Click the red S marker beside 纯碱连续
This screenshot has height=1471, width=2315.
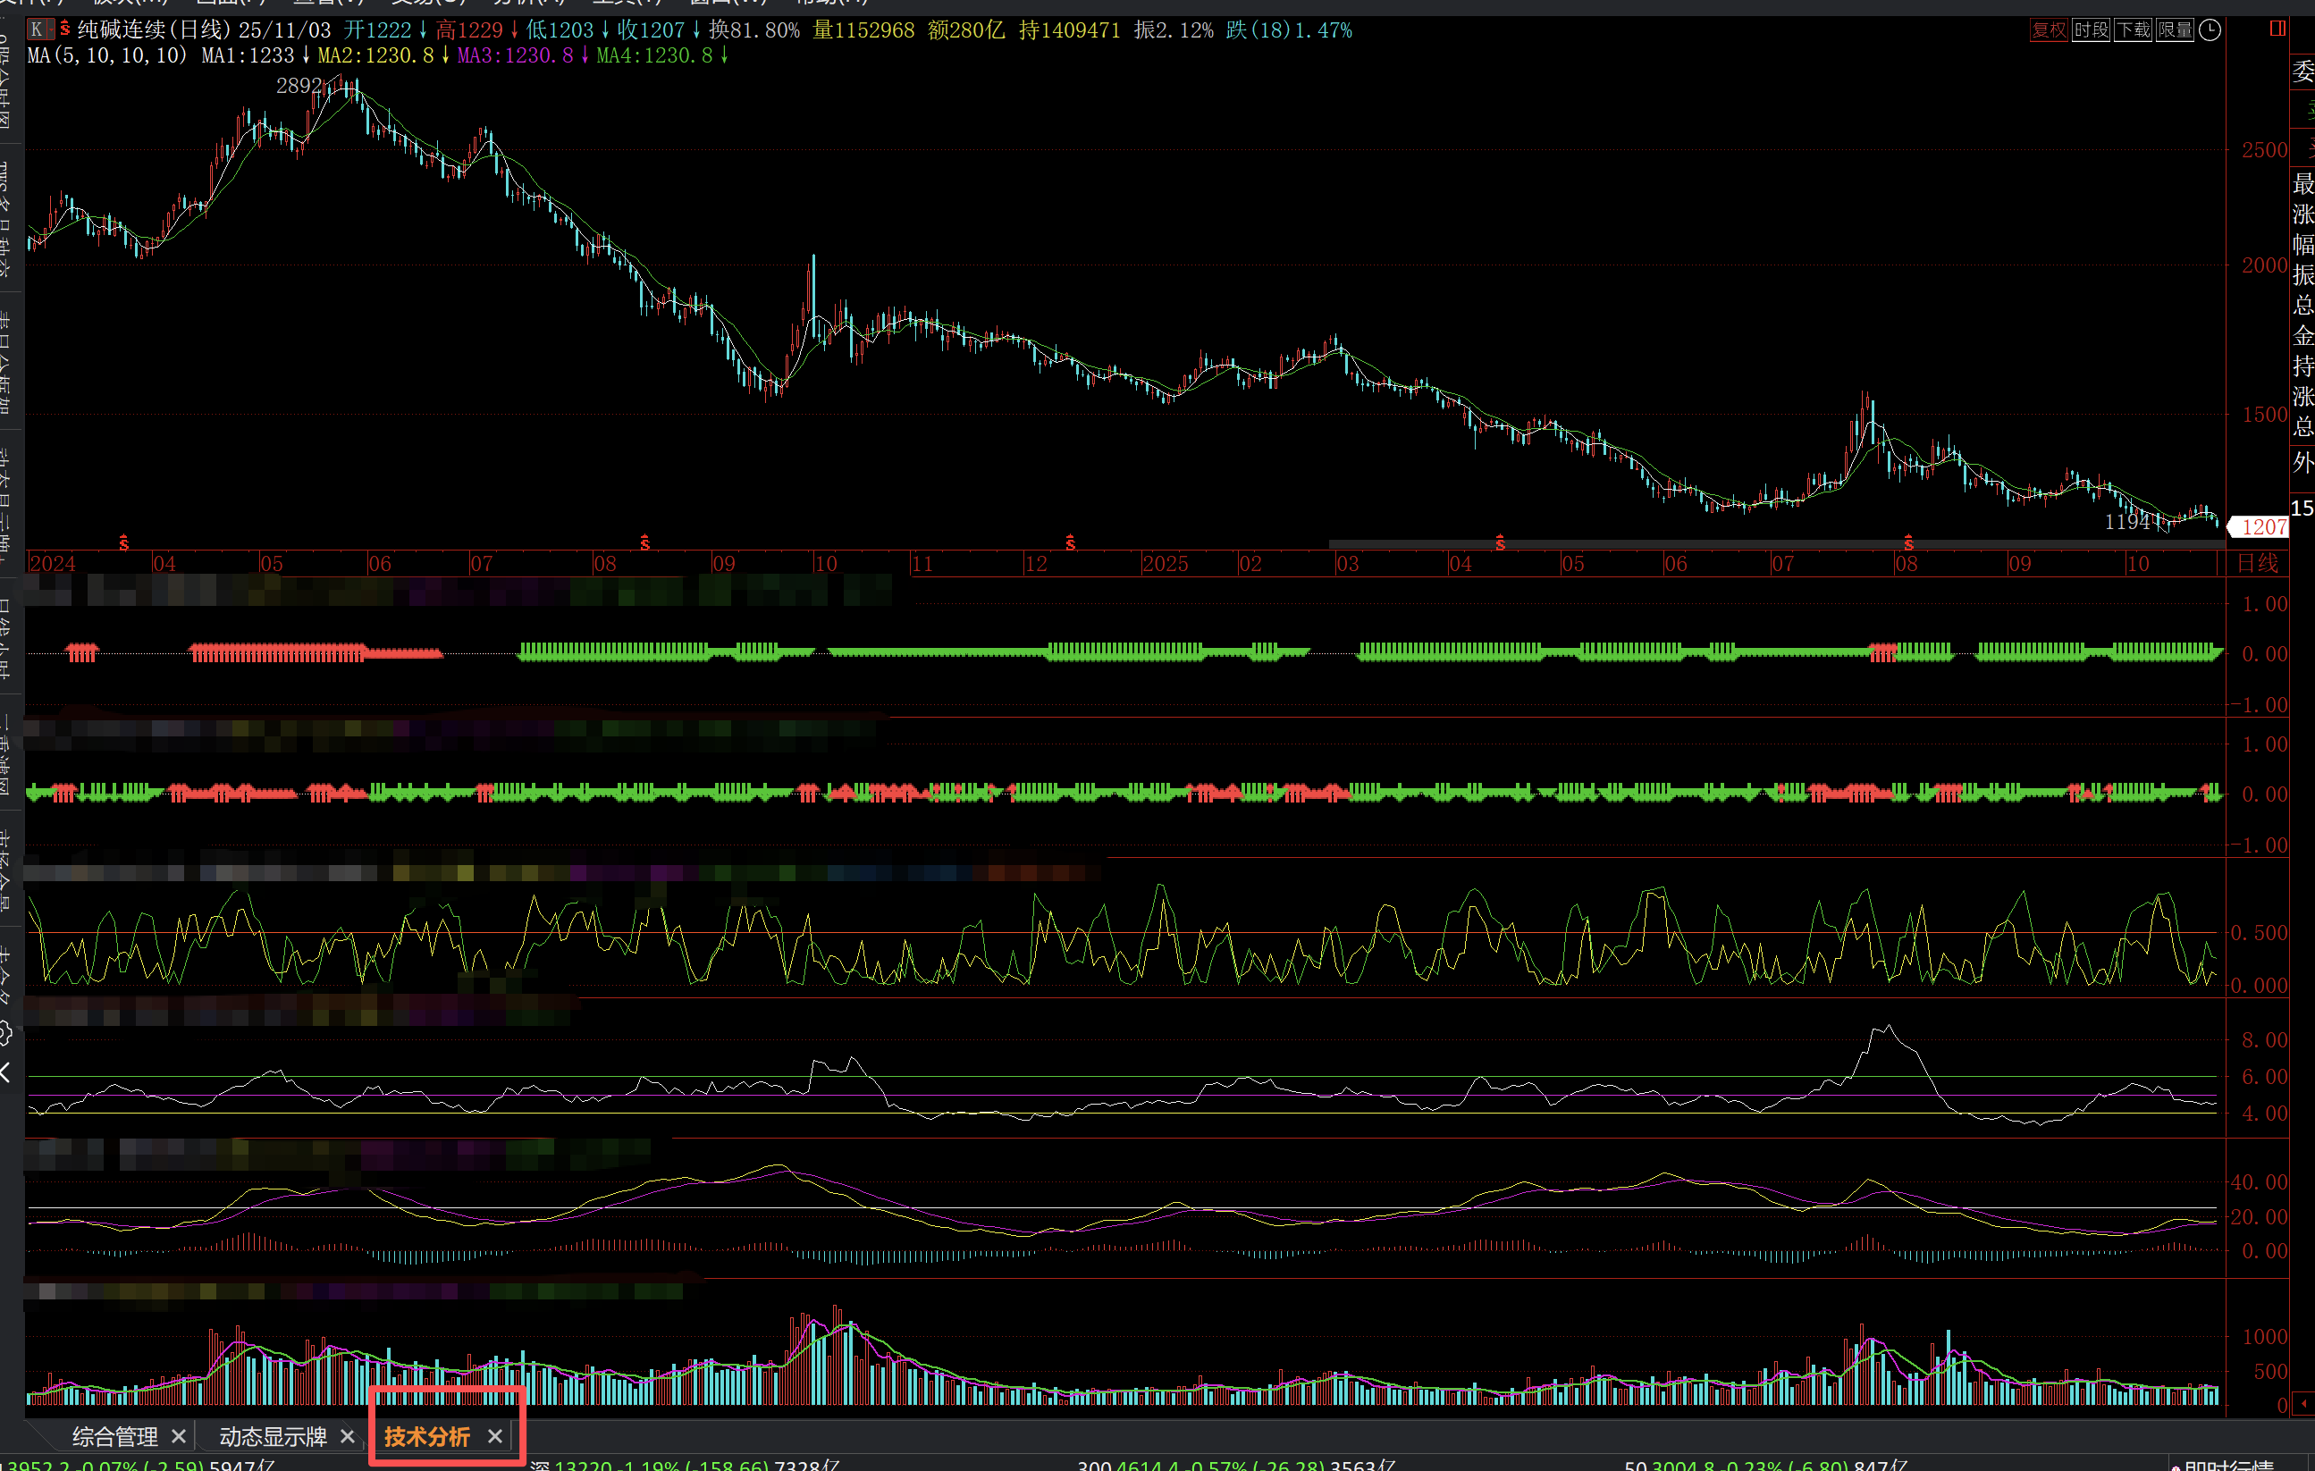64,29
